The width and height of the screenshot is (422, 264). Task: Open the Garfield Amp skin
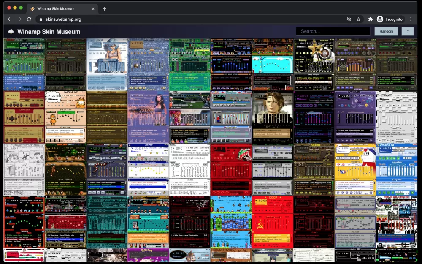[65, 117]
